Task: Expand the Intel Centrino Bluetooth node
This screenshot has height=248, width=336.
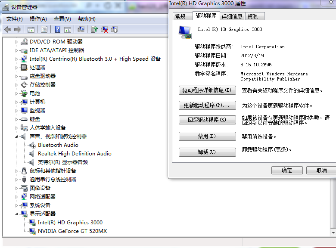Action: point(16,59)
